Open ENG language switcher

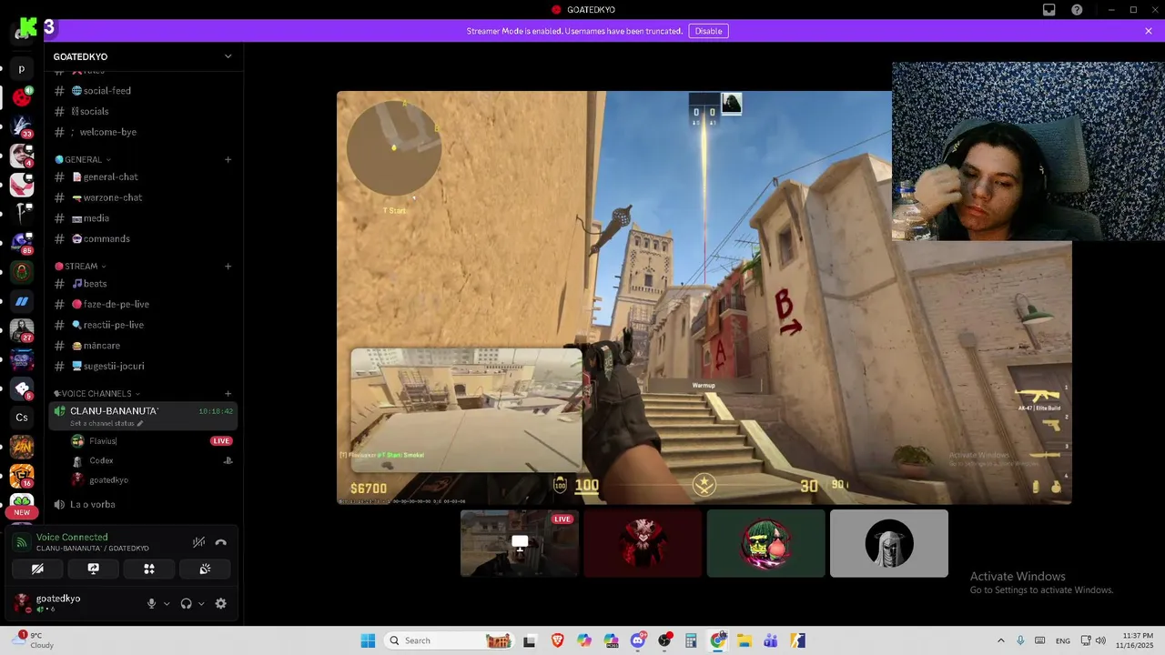[1062, 640]
